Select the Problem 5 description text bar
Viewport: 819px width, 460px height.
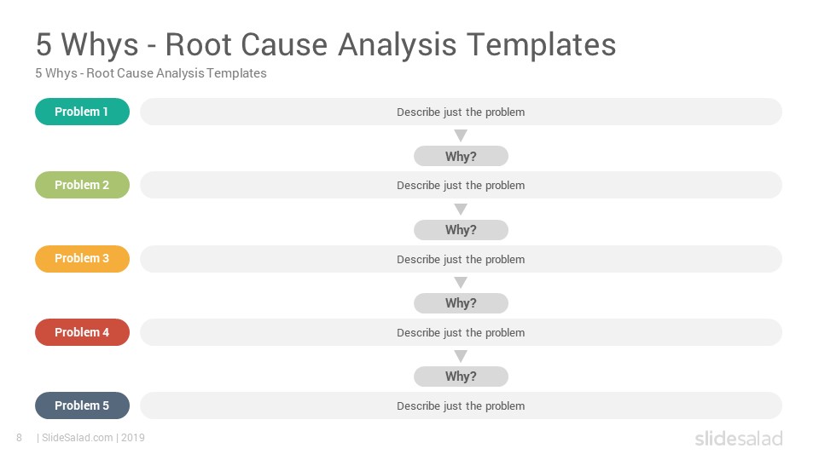point(461,405)
